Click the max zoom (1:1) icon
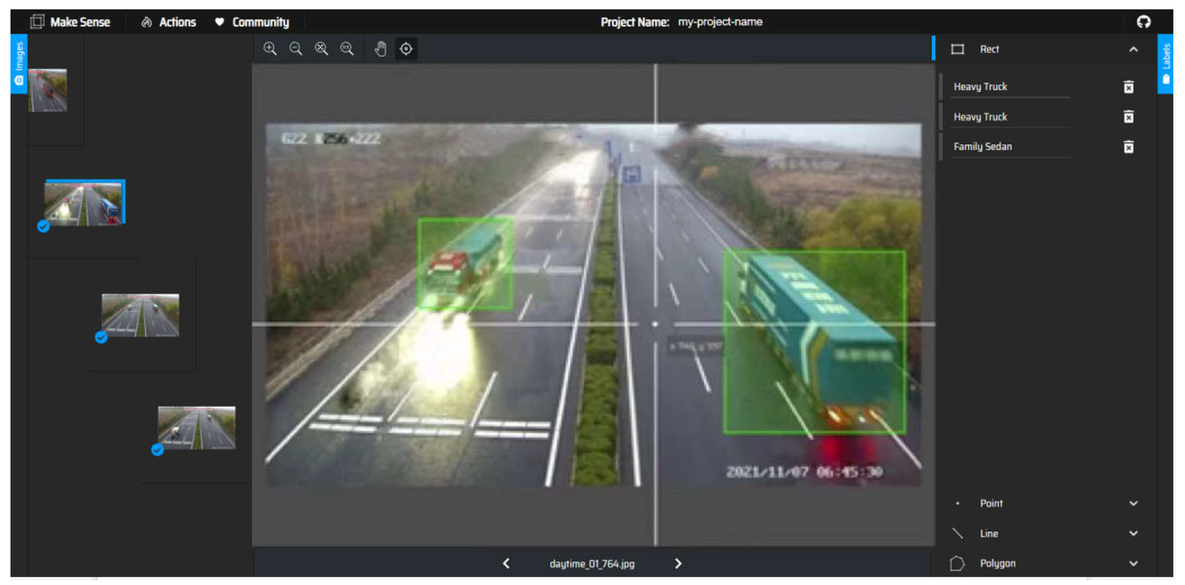Image resolution: width=1185 pixels, height=585 pixels. click(x=347, y=49)
